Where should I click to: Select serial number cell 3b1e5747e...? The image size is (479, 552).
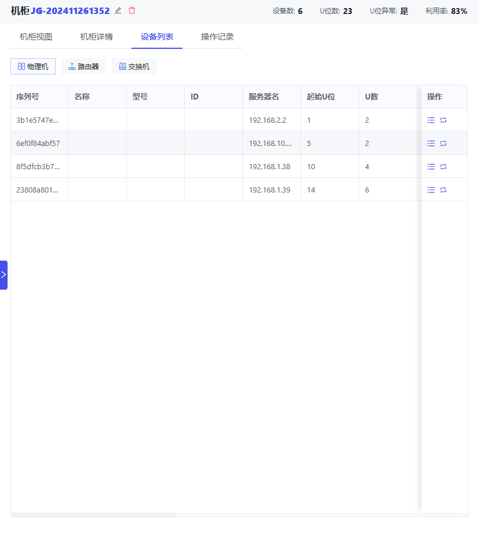click(40, 120)
